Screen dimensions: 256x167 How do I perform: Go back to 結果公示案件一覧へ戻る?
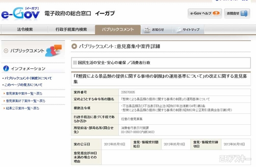[x=23, y=108]
